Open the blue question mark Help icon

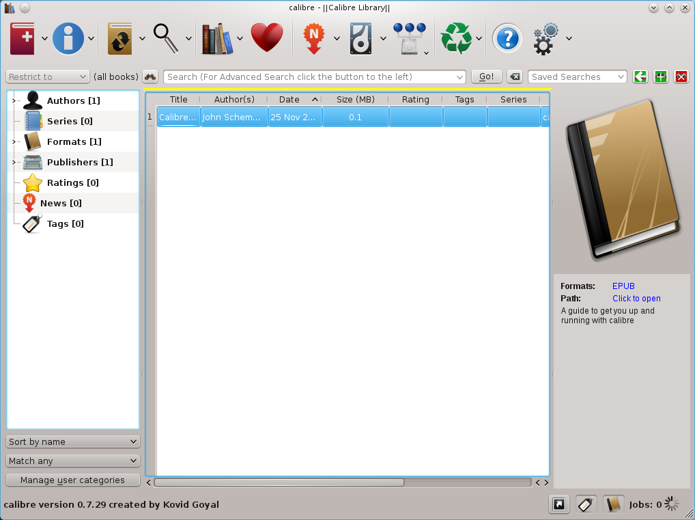pos(507,38)
